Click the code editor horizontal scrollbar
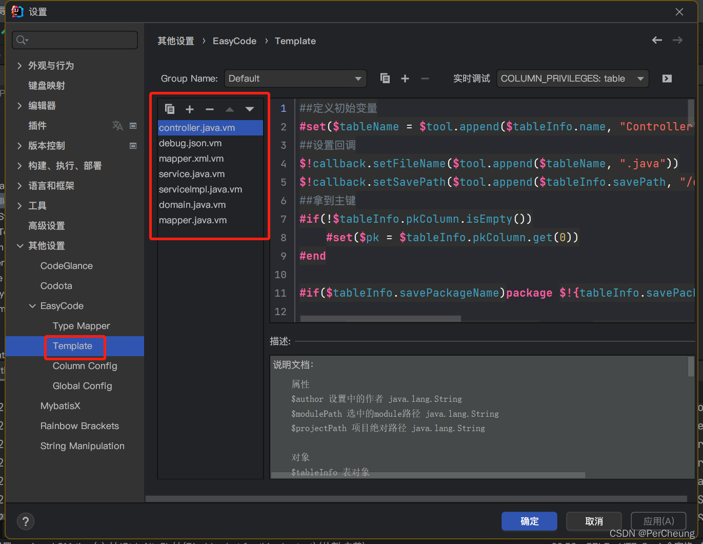The image size is (703, 544). tap(380, 319)
